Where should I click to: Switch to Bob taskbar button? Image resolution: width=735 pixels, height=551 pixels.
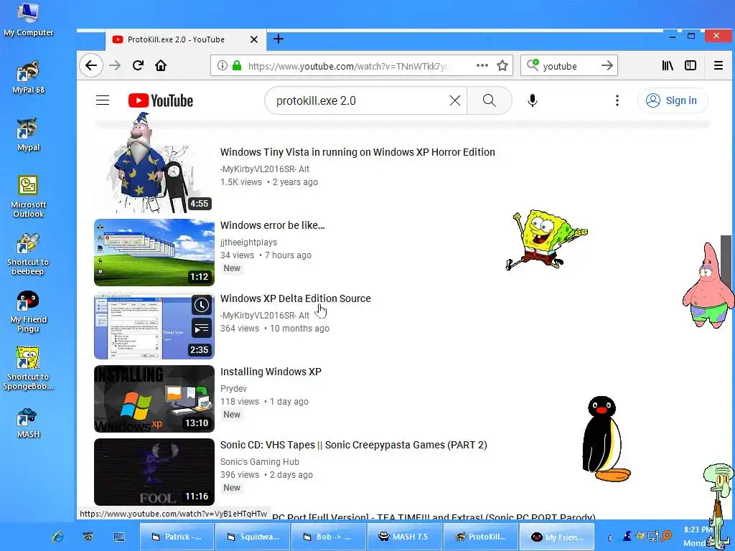point(328,537)
